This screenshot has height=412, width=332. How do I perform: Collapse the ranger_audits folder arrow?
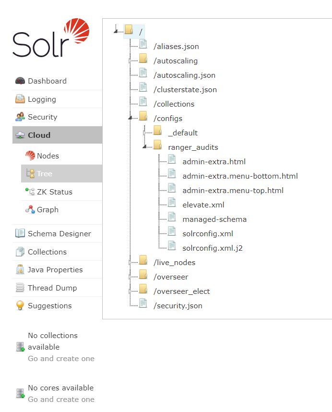tap(144, 146)
